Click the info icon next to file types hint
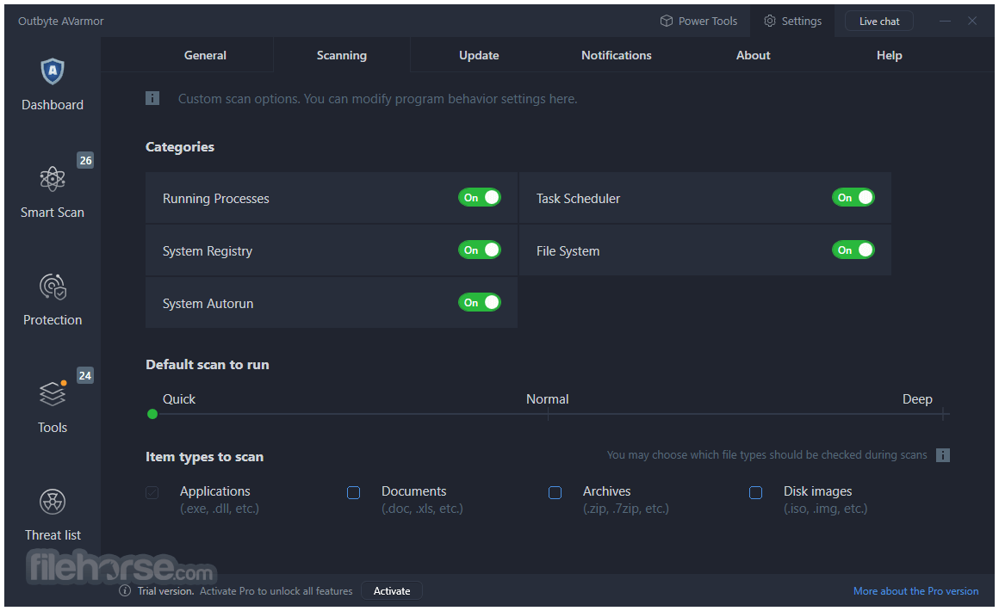999x611 pixels. (x=943, y=455)
